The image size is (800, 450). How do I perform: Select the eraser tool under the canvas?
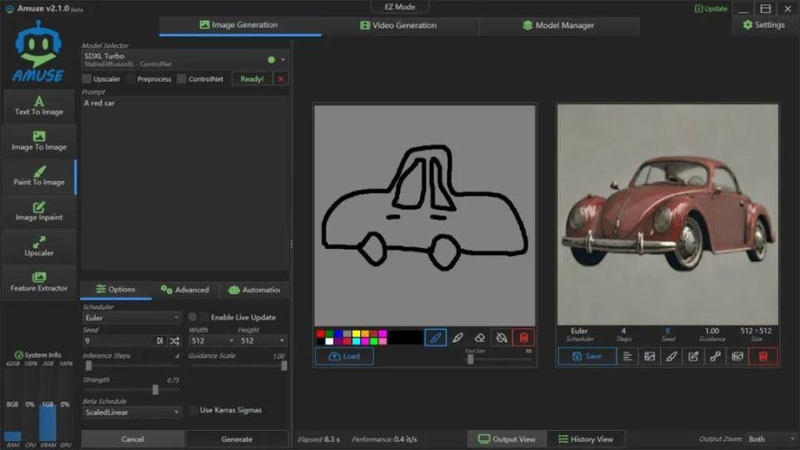[x=479, y=337]
